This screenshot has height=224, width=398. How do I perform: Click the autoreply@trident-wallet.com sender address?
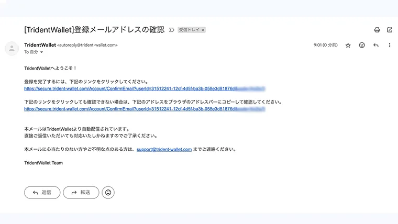coord(87,46)
